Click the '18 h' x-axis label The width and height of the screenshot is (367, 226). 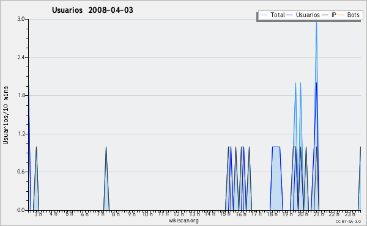click(272, 214)
